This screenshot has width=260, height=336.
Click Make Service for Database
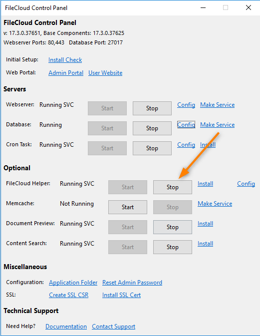point(218,125)
